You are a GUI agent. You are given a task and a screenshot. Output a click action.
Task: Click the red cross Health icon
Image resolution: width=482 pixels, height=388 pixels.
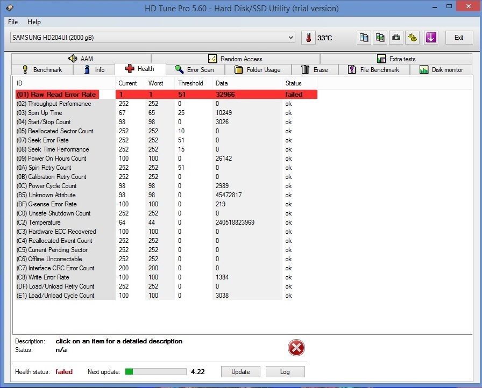130,68
